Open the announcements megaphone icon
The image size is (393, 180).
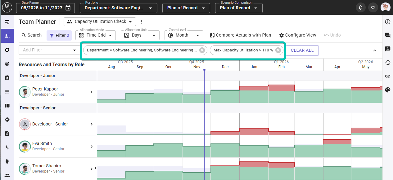pyautogui.click(x=373, y=8)
